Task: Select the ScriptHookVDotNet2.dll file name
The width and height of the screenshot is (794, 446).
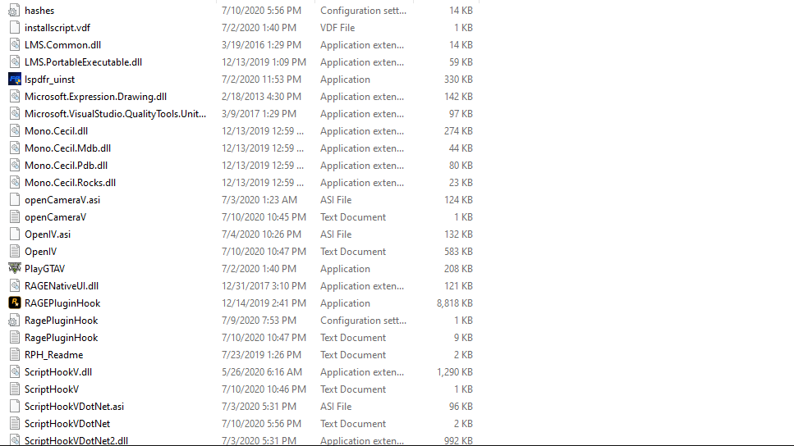Action: 76,440
